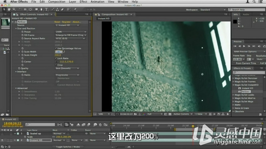Open the Layer menu
This screenshot has width=266, height=149.
click(72, 2)
